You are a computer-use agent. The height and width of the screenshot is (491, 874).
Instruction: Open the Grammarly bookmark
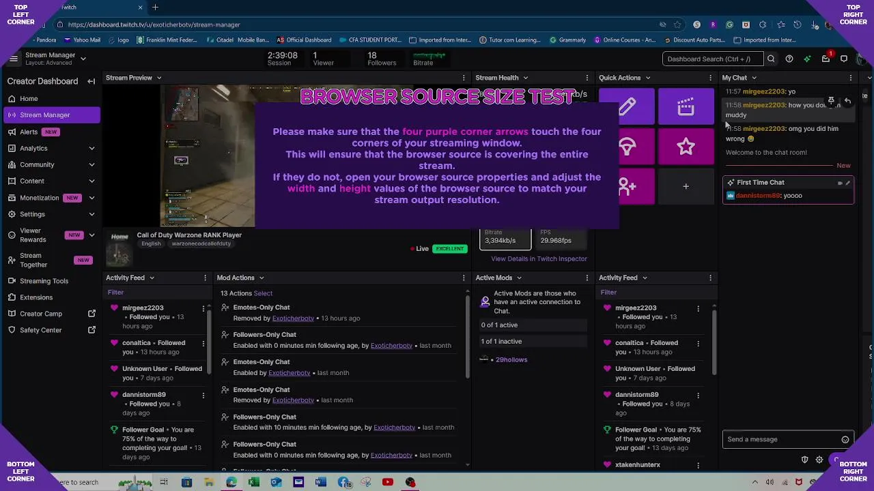tap(567, 40)
